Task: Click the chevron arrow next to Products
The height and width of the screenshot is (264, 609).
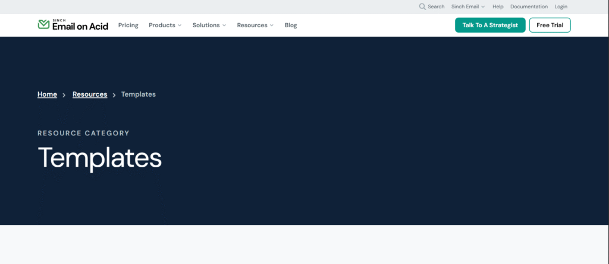Action: pos(180,26)
